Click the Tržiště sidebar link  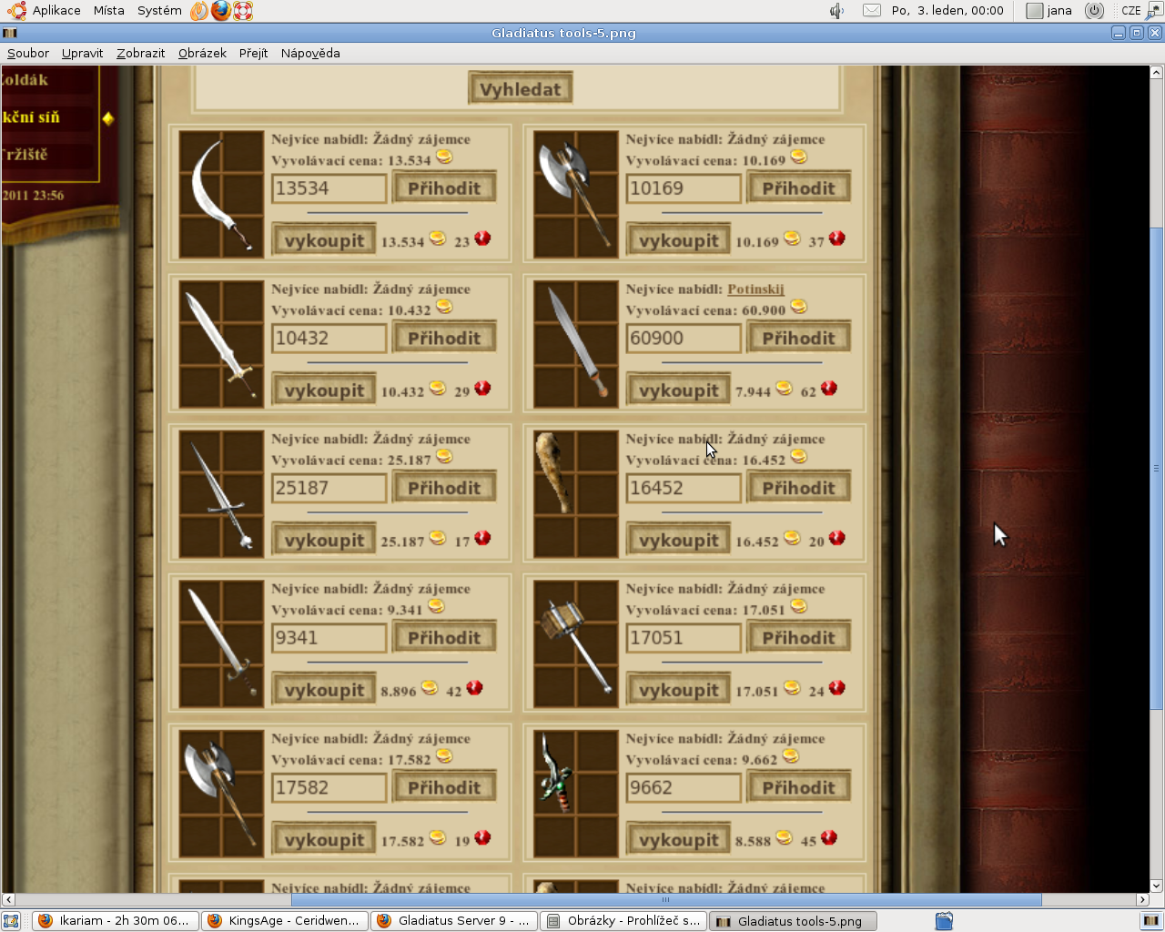click(x=25, y=154)
